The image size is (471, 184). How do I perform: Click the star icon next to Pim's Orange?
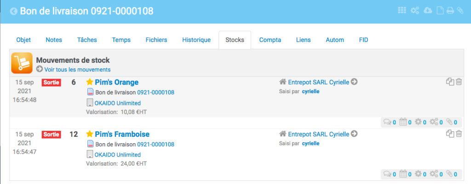pyautogui.click(x=90, y=82)
